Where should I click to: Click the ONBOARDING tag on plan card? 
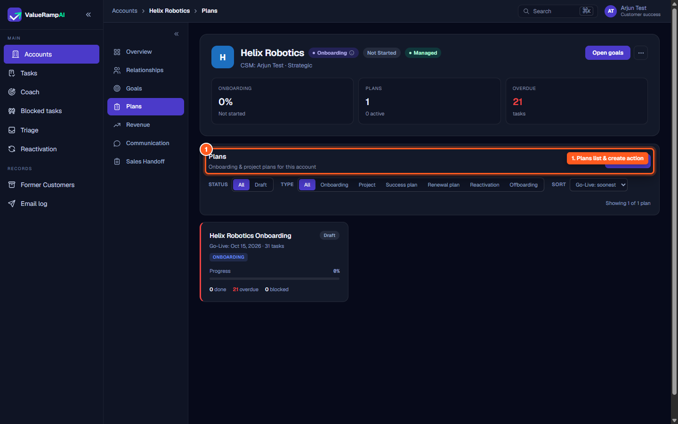pos(228,257)
